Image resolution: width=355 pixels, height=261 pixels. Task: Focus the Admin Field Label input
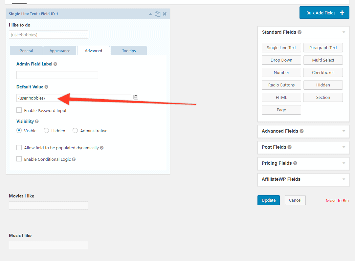click(x=57, y=75)
